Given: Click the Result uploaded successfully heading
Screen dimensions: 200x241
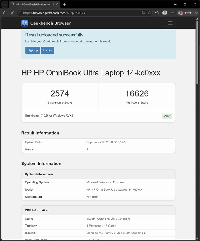Looking at the screenshot, I should [54, 35].
